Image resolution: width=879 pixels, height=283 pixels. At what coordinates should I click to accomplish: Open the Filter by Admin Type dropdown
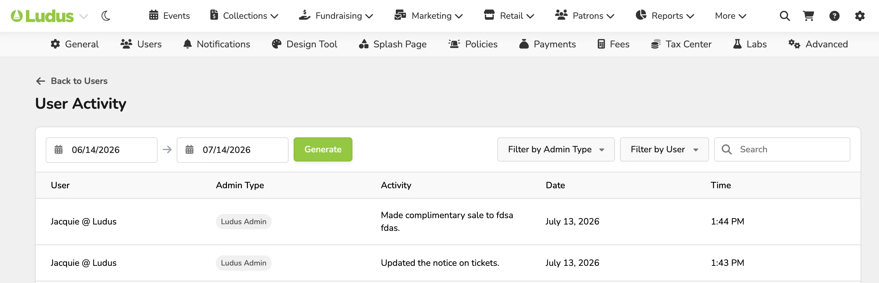click(556, 149)
